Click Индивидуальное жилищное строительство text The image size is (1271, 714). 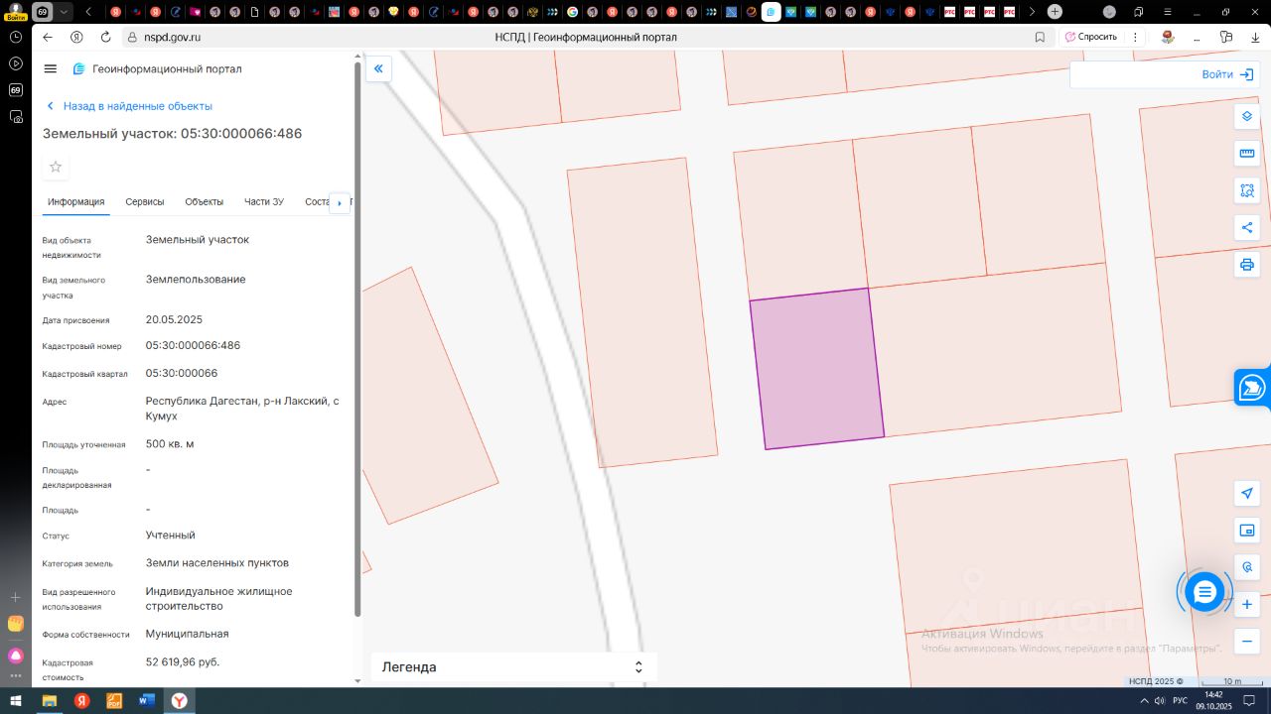pos(219,599)
